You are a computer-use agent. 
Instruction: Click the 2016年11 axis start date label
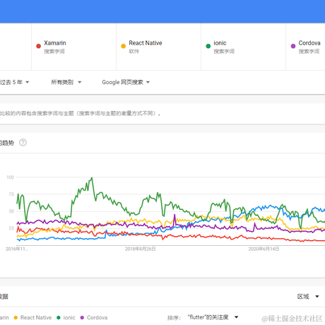pyautogui.click(x=17, y=249)
